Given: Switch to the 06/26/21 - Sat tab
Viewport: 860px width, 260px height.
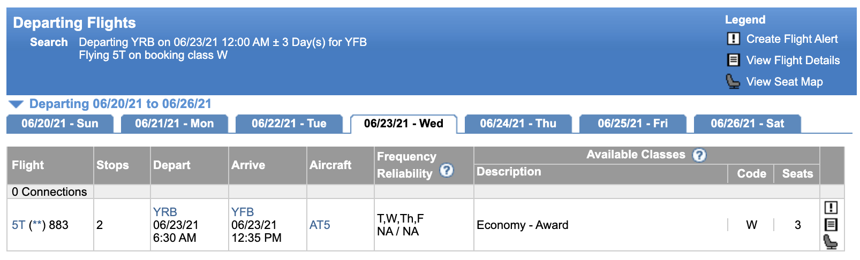Looking at the screenshot, I should pos(748,124).
